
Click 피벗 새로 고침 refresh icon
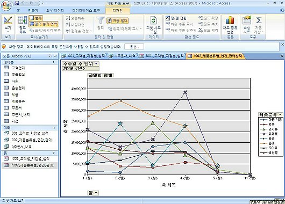click(x=153, y=25)
